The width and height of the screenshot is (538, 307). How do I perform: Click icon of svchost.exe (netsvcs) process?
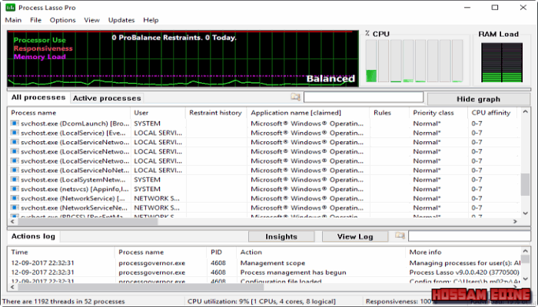[x=15, y=189]
